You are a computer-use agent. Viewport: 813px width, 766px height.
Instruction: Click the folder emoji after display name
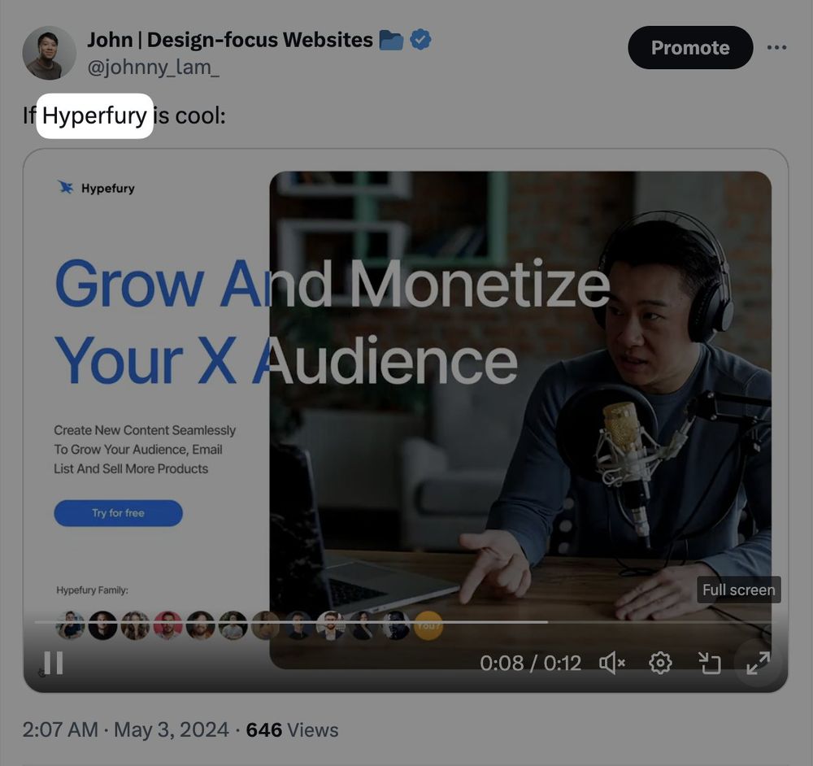click(x=391, y=40)
